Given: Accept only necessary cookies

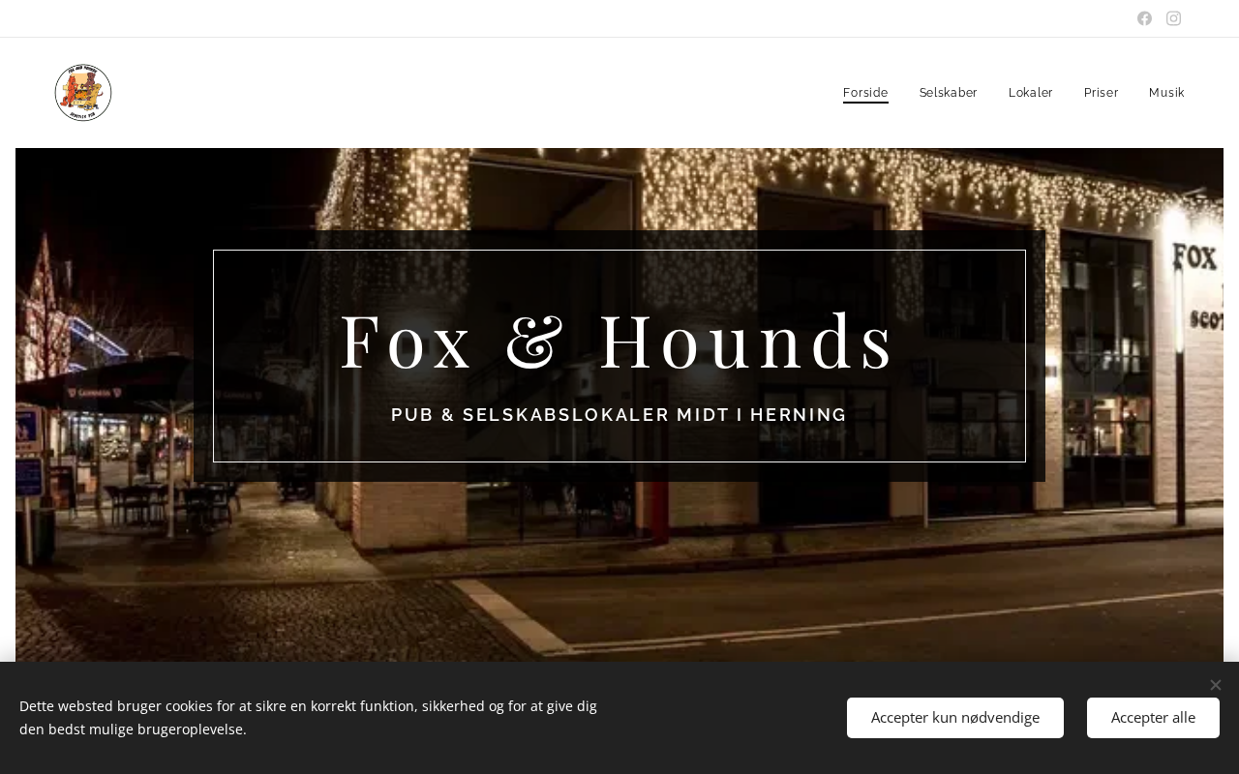Looking at the screenshot, I should 955,718.
